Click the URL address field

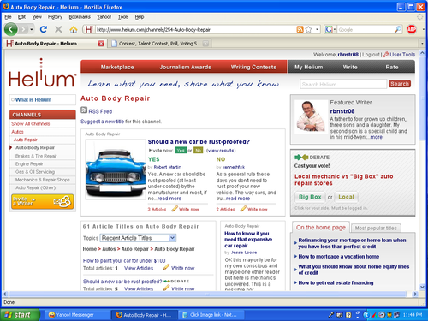click(x=195, y=29)
